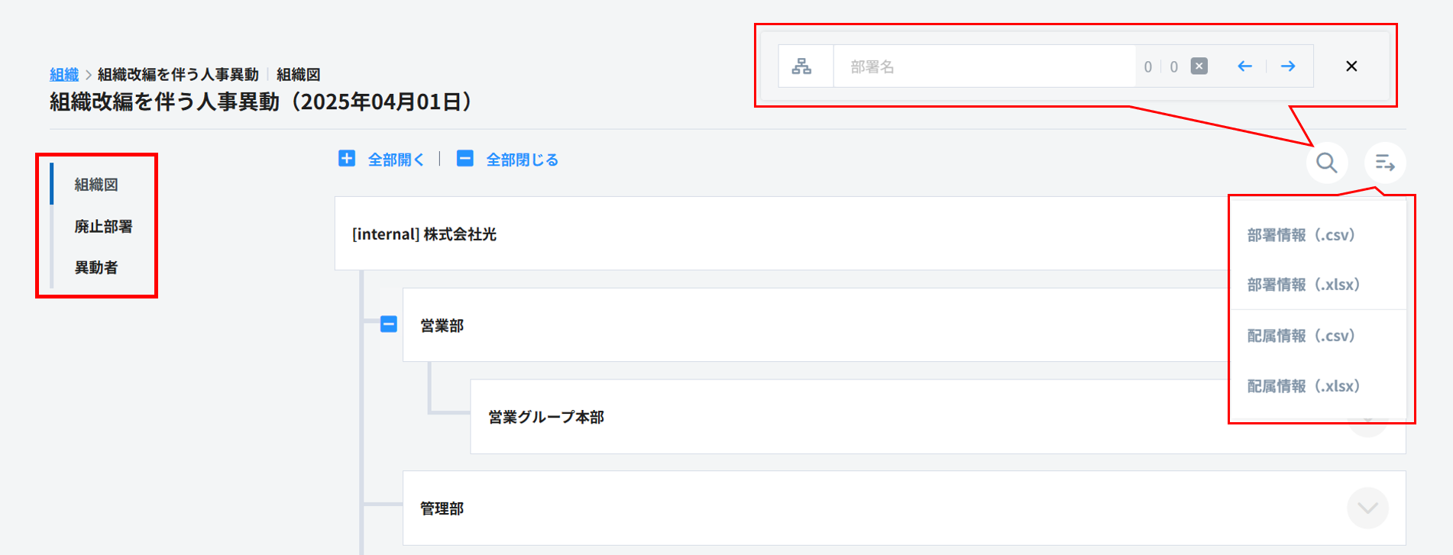Click the org chart icon in search bar

point(801,66)
